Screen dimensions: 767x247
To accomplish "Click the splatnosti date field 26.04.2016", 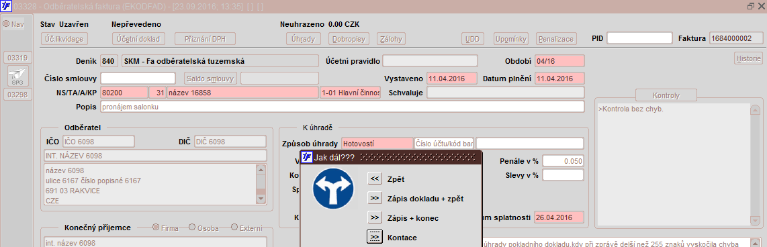I will coord(559,217).
